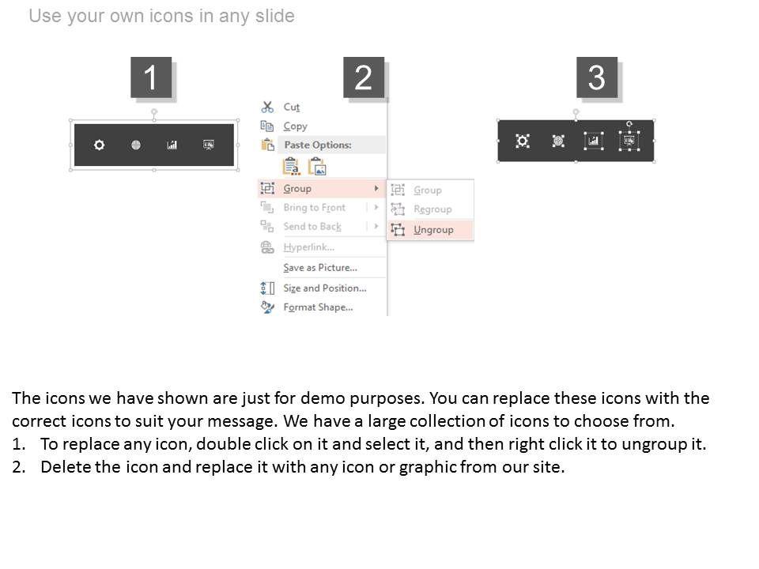759x569 pixels.
Task: Select the gear icon in step 1's grouped bar
Action: coord(100,145)
